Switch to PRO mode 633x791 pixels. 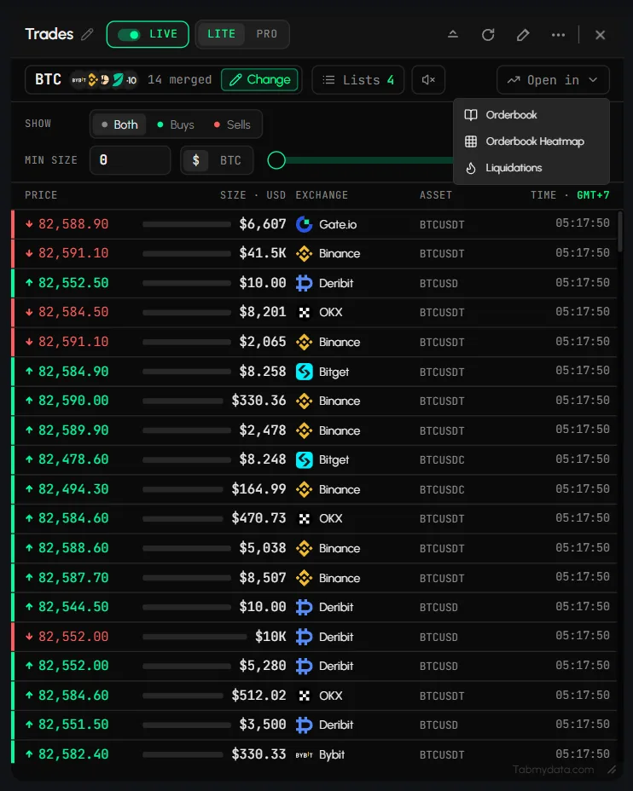[266, 34]
